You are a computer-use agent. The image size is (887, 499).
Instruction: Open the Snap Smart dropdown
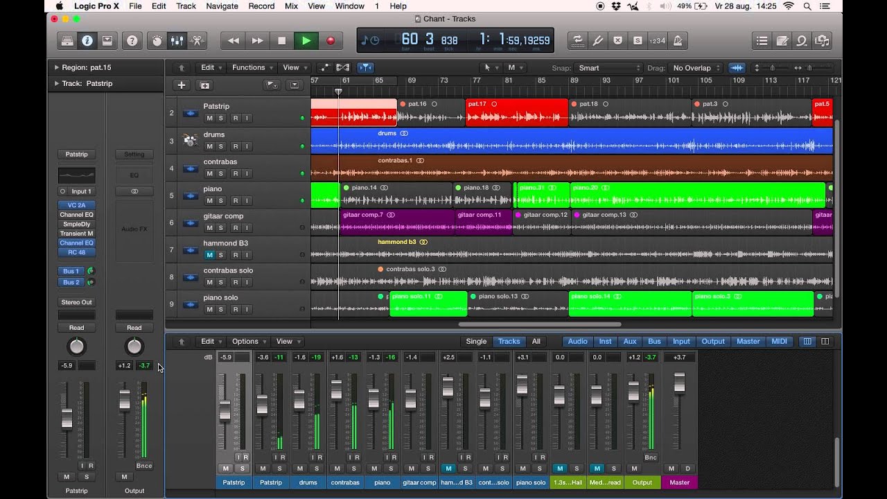(x=609, y=68)
